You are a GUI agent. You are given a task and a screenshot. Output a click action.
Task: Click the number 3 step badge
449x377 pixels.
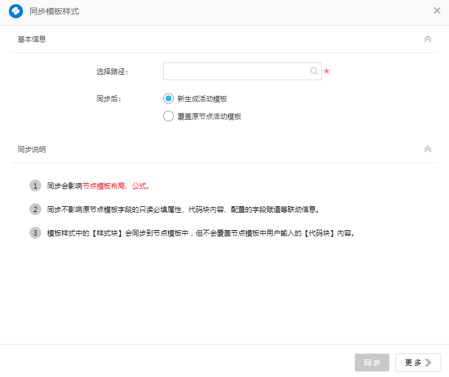tap(35, 233)
